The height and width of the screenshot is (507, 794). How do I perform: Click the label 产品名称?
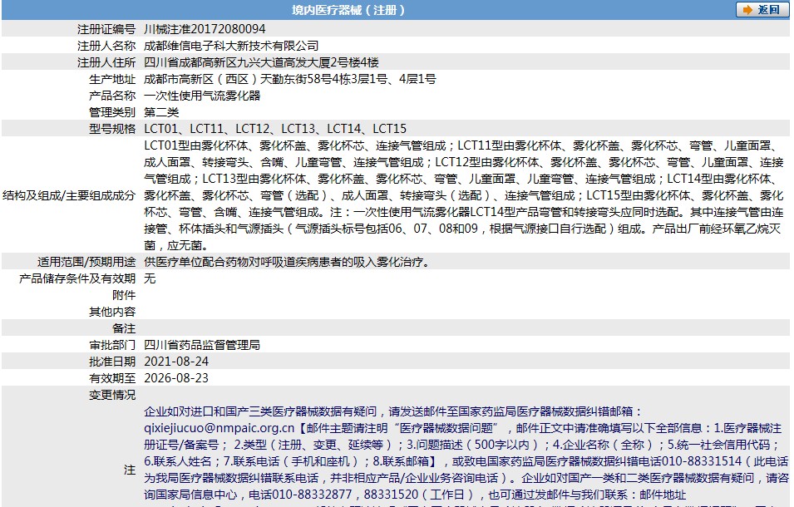pyautogui.click(x=112, y=96)
